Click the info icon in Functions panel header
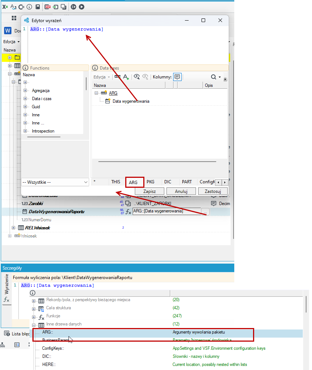312x370 pixels. coord(25,68)
